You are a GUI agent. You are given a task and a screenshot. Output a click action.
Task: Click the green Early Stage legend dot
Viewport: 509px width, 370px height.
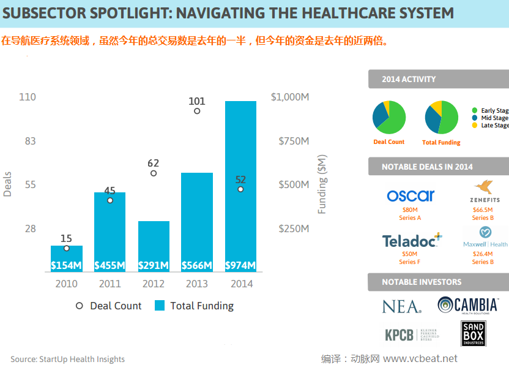point(475,111)
